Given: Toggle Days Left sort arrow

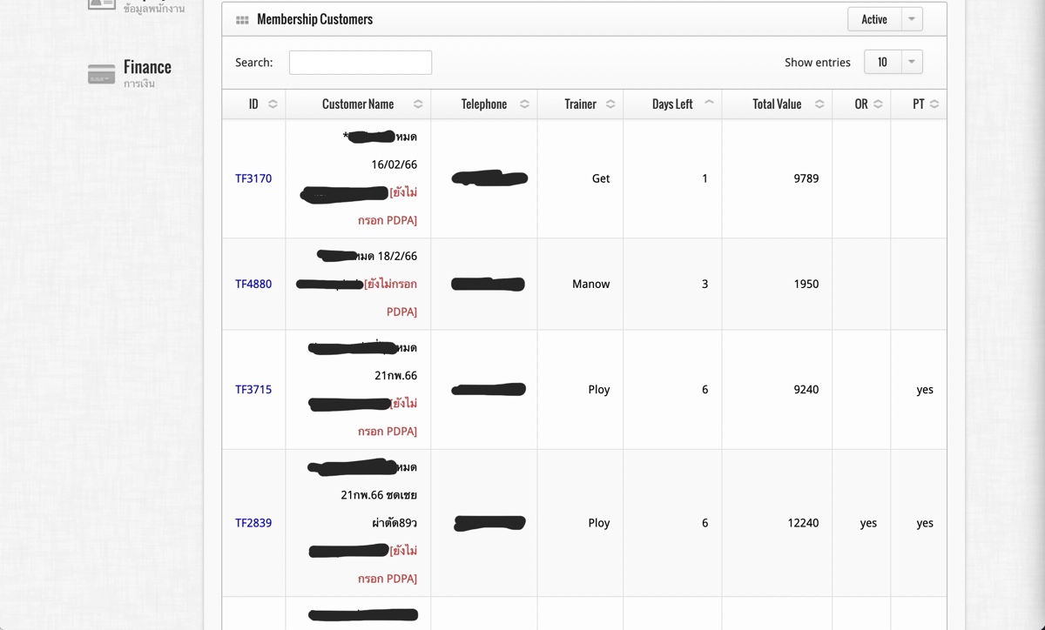Looking at the screenshot, I should 709,104.
